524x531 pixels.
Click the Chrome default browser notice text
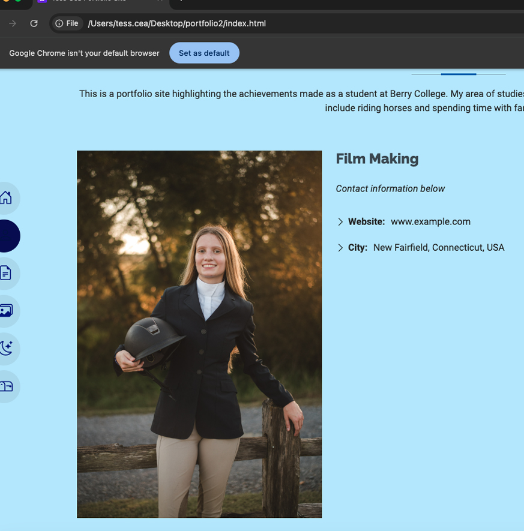point(84,53)
